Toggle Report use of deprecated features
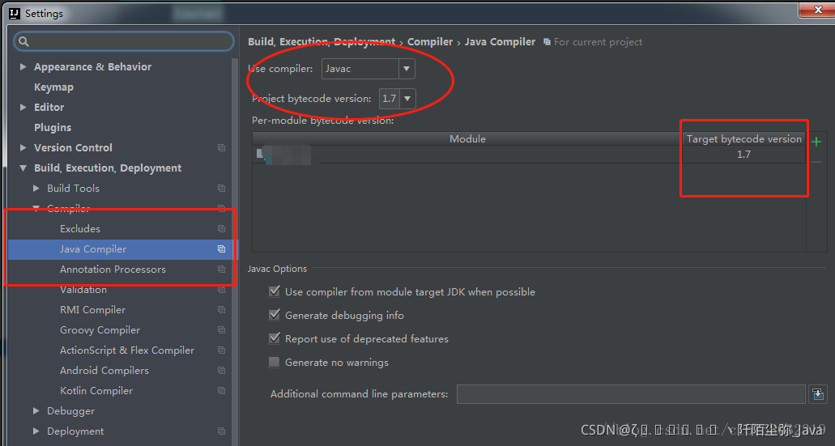 point(275,338)
